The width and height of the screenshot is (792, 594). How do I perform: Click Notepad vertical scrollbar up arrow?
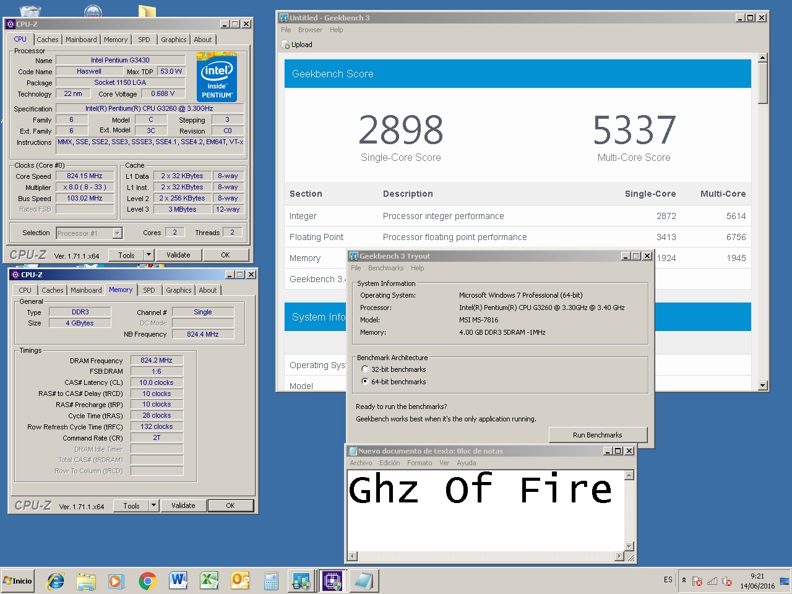tap(629, 475)
